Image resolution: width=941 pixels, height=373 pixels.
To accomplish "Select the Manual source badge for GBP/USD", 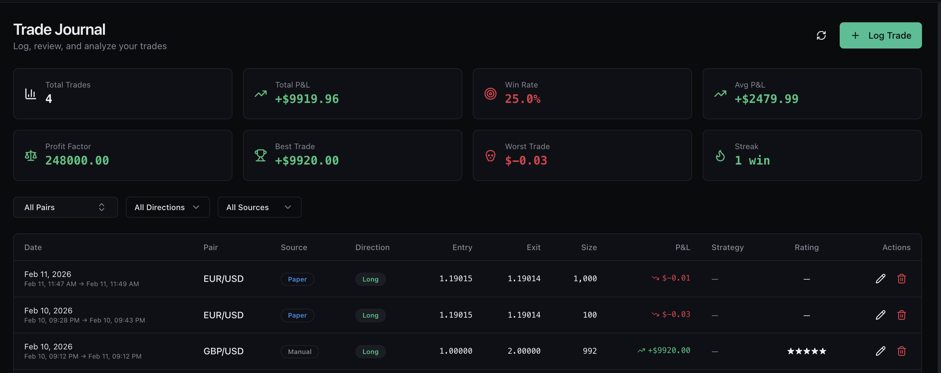I will [x=300, y=351].
